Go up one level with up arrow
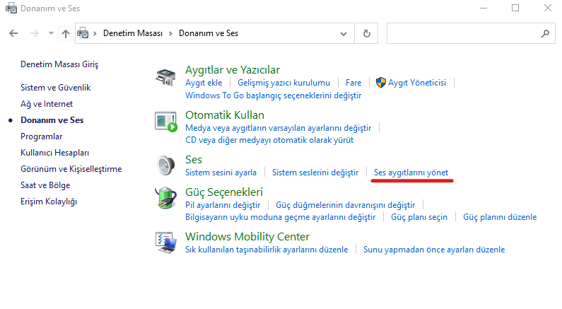 point(65,34)
